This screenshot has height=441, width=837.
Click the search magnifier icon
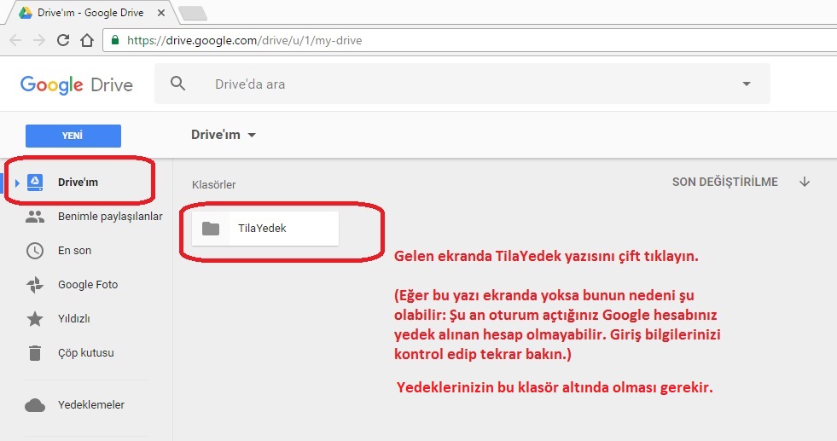tap(177, 84)
